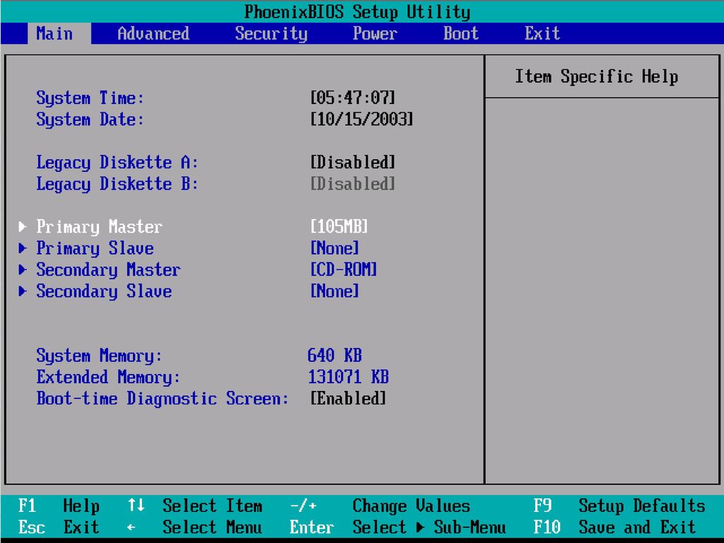Click the F9 Setup Defaults legend
This screenshot has width=724, height=543.
click(x=619, y=506)
